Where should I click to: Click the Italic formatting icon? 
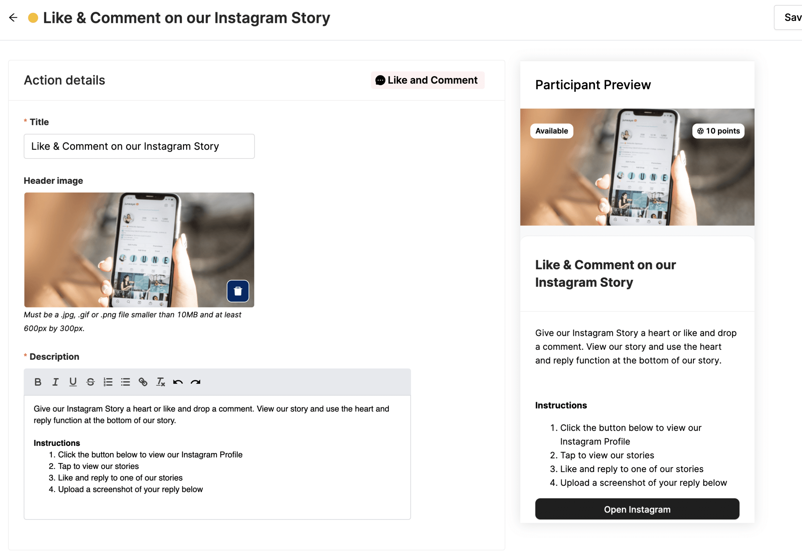55,383
